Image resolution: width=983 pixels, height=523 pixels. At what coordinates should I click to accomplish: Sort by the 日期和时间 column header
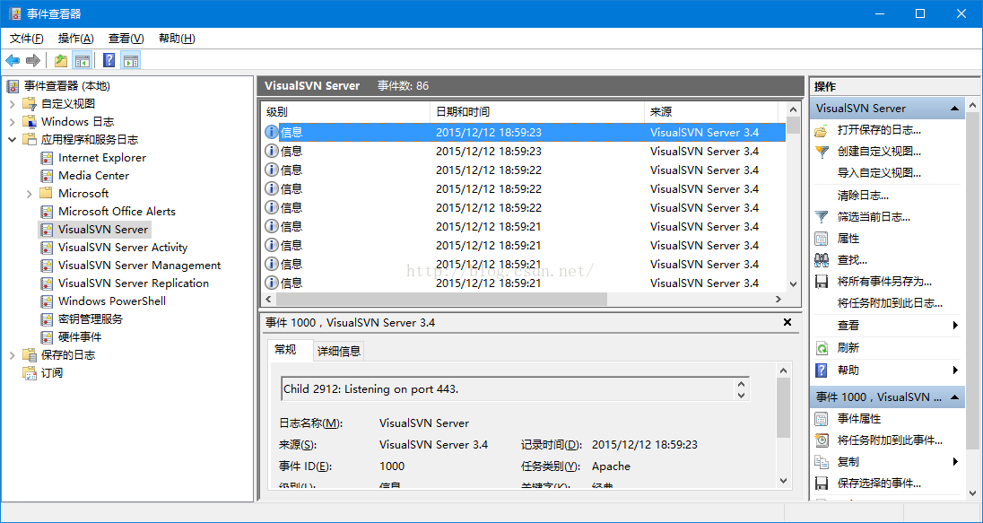pos(537,112)
